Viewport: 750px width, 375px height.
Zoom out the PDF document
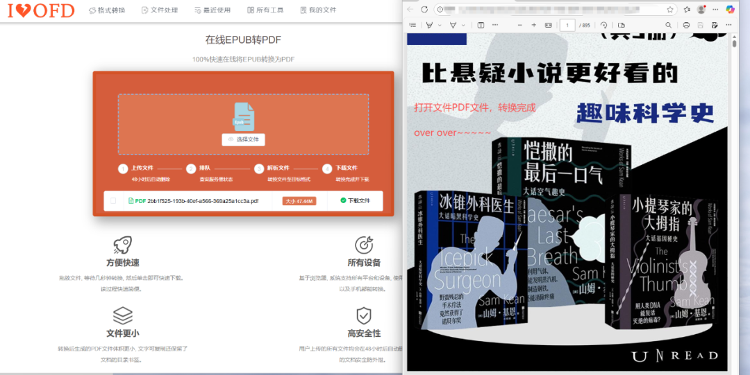pos(520,25)
